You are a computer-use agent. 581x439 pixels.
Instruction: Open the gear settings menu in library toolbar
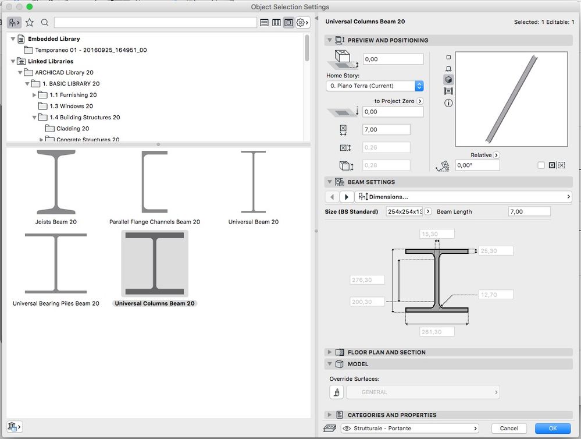[302, 23]
